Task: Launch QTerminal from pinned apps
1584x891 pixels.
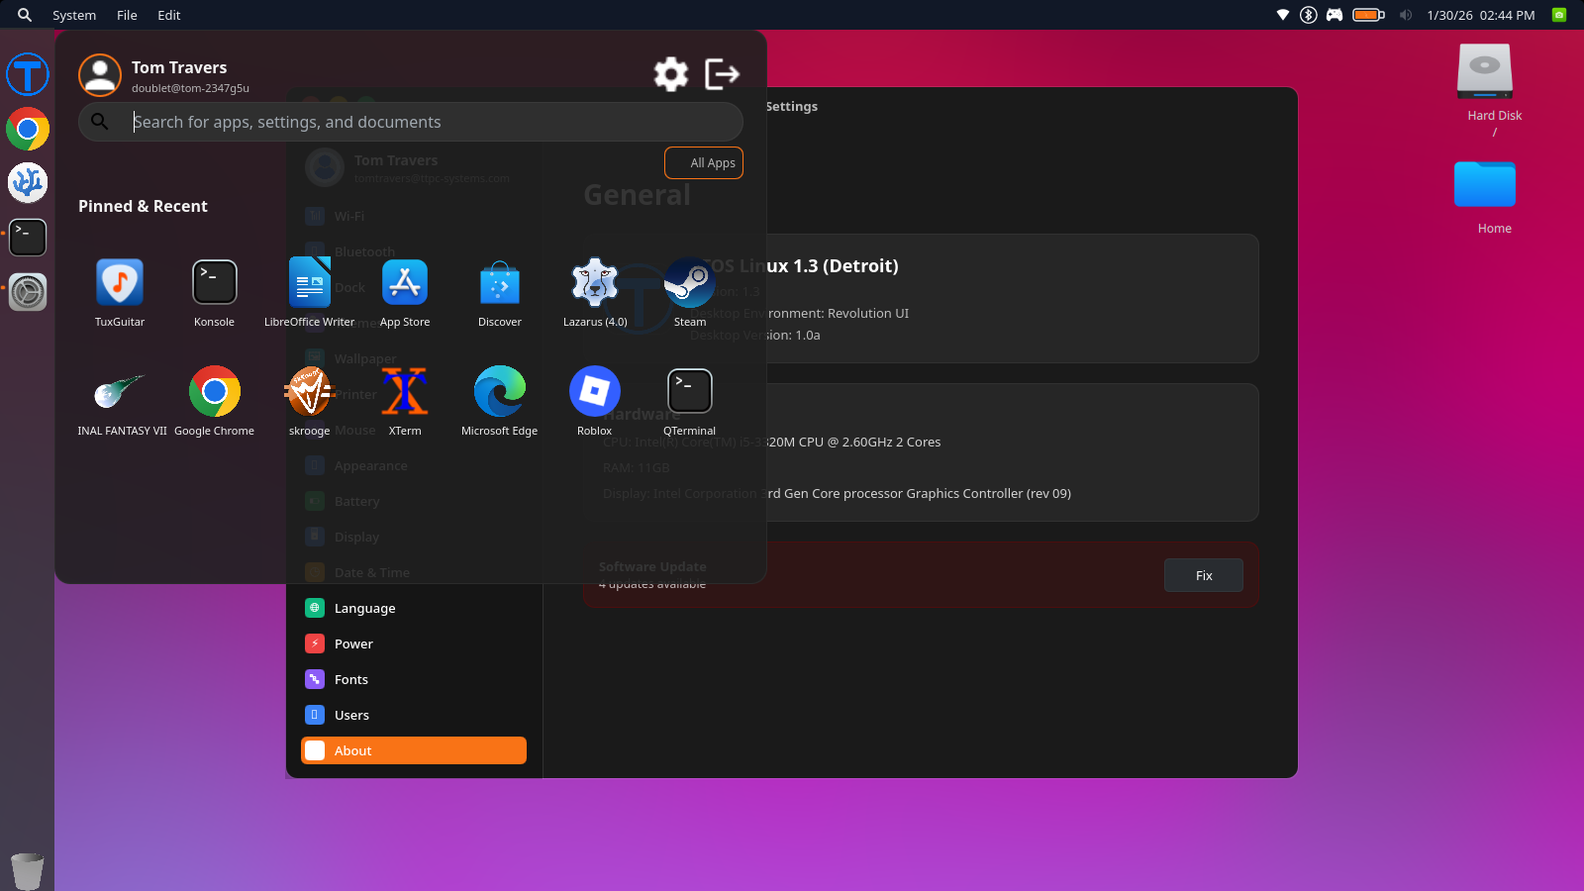Action: pos(690,392)
